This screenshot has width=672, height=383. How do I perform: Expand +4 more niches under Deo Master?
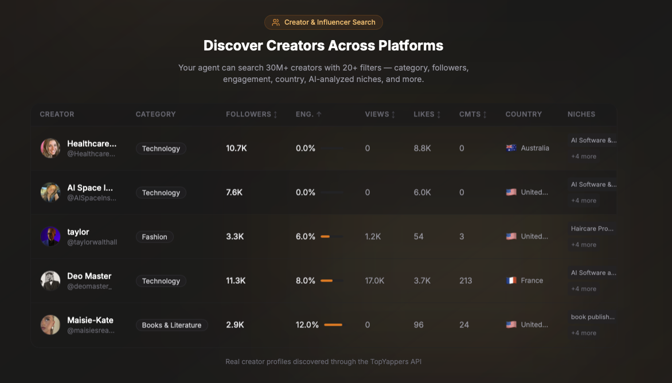click(x=583, y=288)
